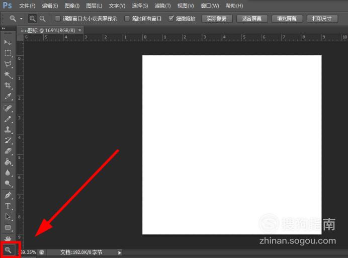Enable 缩放所有窗口 checkbox

click(x=127, y=19)
